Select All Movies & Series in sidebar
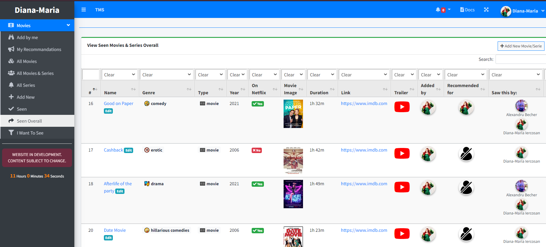This screenshot has height=247, width=546. click(x=35, y=73)
